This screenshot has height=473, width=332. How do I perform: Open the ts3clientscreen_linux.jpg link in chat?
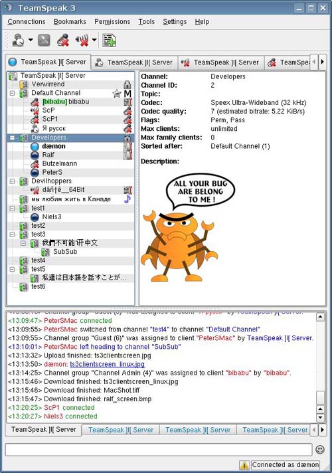(x=108, y=364)
